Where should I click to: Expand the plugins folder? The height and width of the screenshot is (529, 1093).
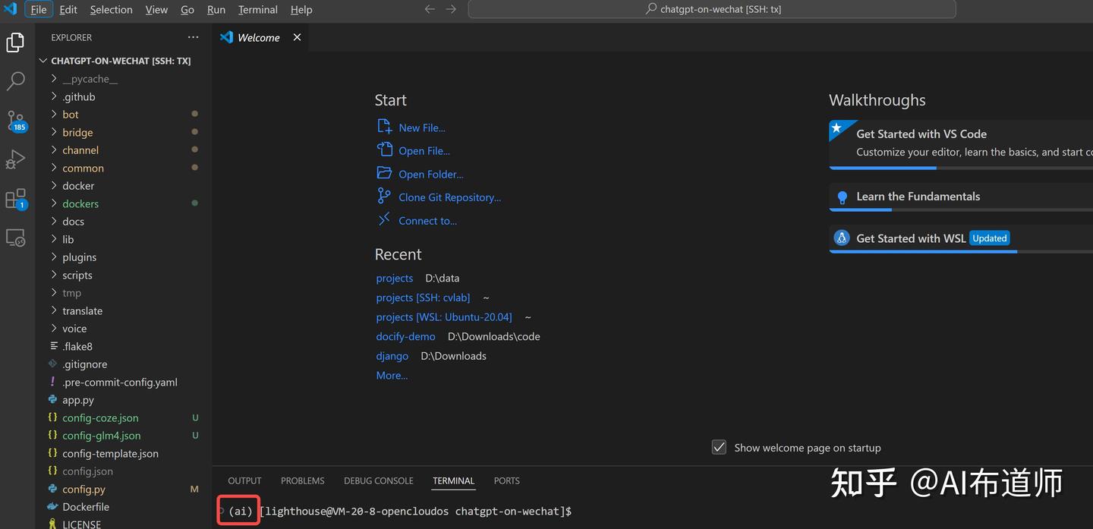coord(54,257)
